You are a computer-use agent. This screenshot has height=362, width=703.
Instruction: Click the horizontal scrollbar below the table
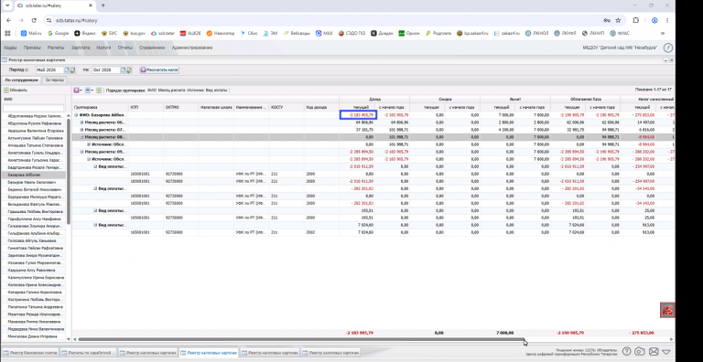click(x=301, y=339)
